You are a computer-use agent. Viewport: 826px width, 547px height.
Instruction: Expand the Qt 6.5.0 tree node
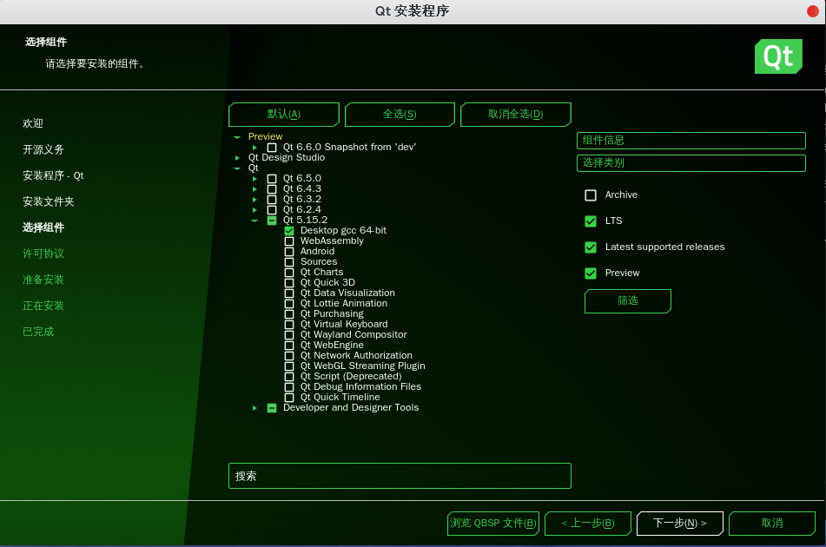[254, 179]
